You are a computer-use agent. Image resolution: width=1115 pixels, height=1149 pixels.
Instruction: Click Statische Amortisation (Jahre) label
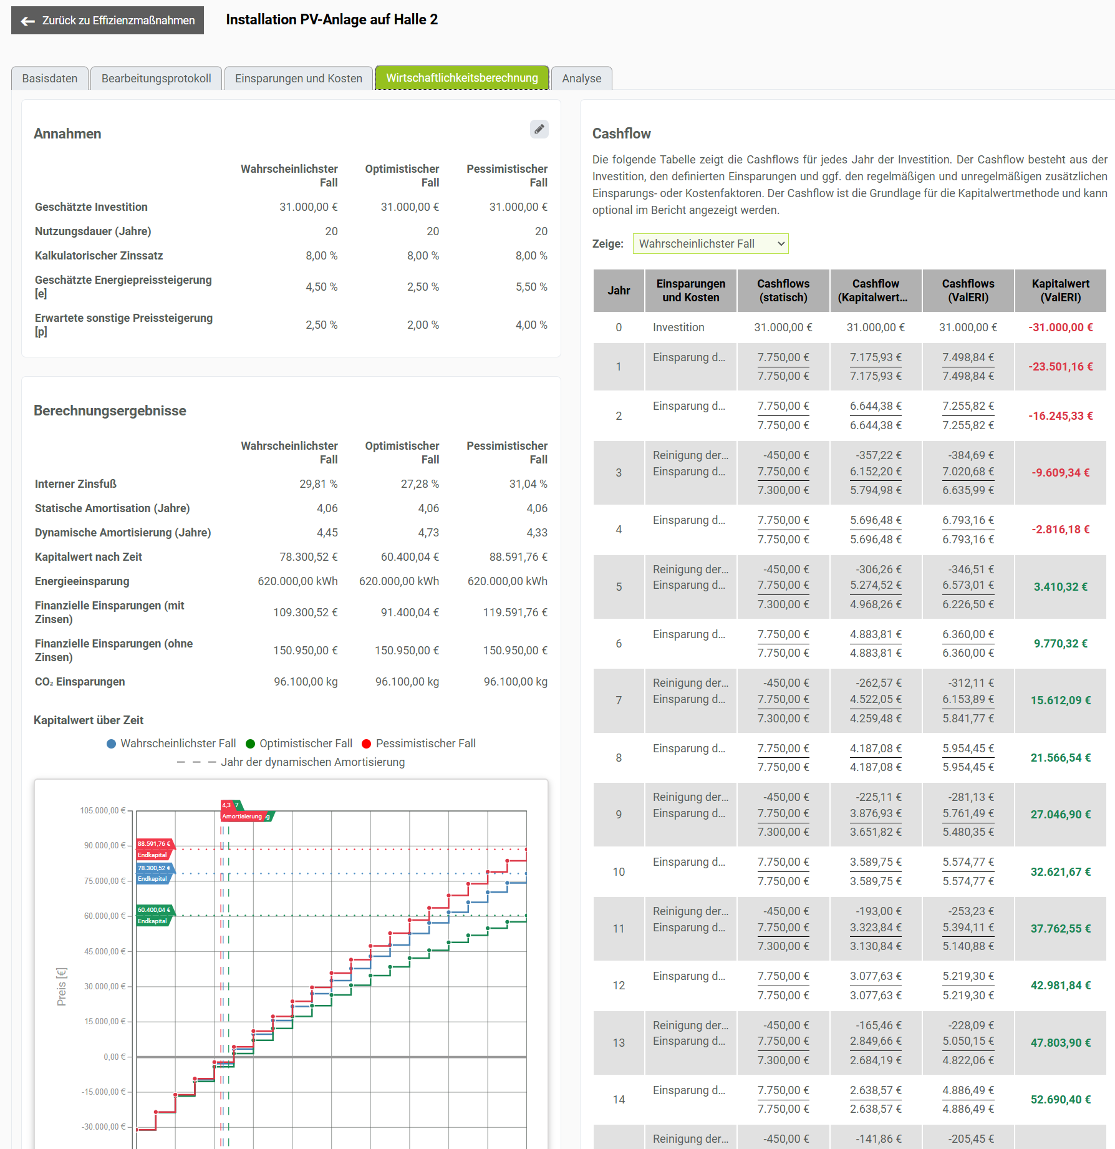112,508
